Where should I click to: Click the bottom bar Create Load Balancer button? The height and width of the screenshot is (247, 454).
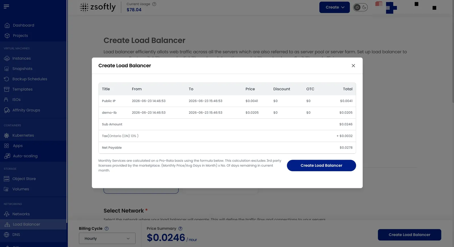pos(409,235)
